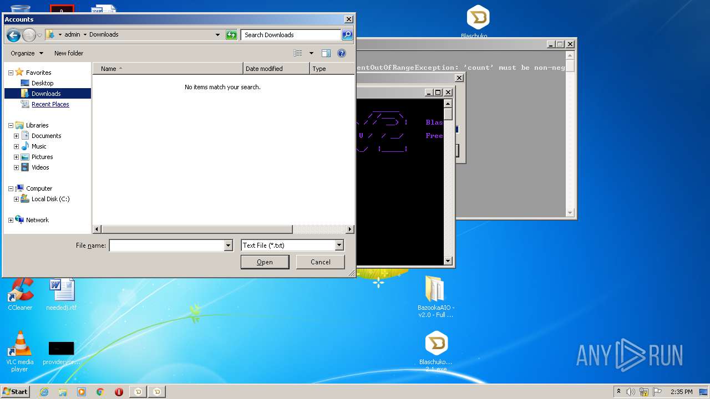Click scroll down arrow in black console window

(x=448, y=260)
